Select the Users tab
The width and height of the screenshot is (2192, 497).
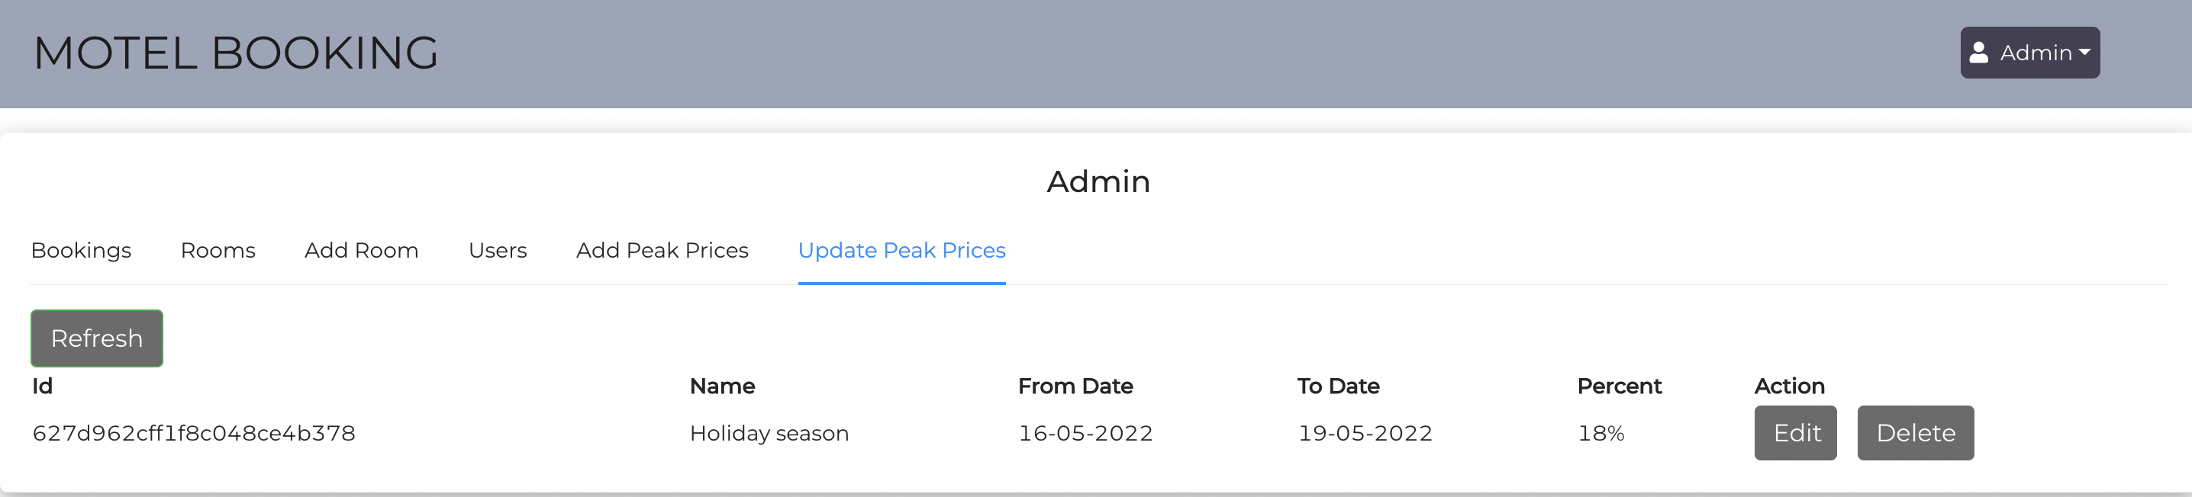point(497,251)
